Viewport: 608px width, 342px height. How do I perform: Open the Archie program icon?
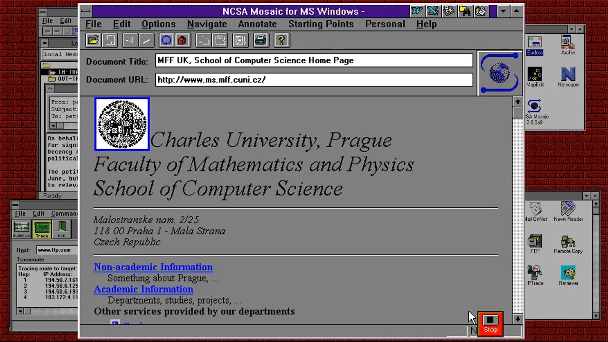(x=568, y=46)
